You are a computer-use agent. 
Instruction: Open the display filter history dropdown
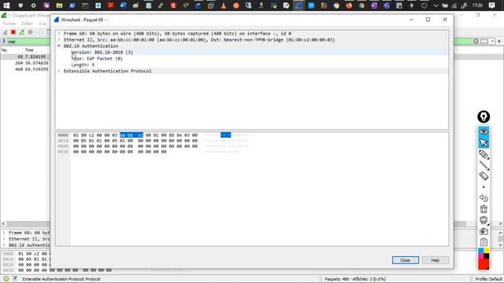[492, 42]
